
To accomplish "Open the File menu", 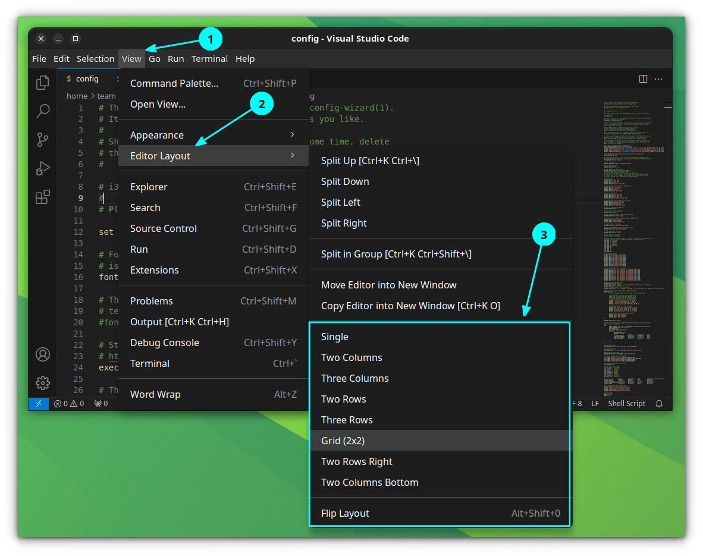I will [x=39, y=59].
